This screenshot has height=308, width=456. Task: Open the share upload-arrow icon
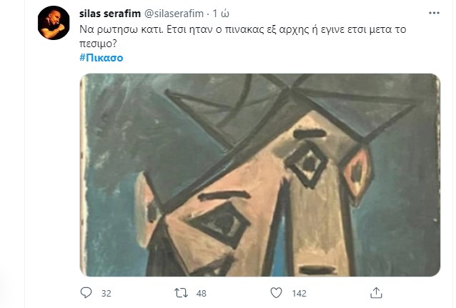coord(376,292)
